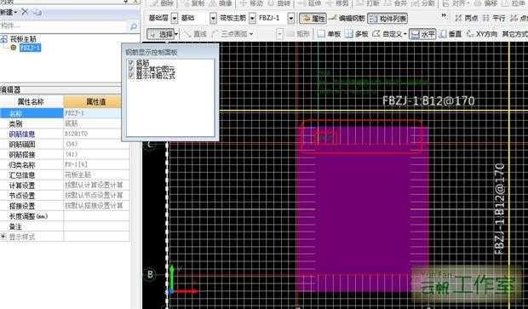Activate the 水平 horizontal layout tool
528x309 pixels.
point(423,34)
